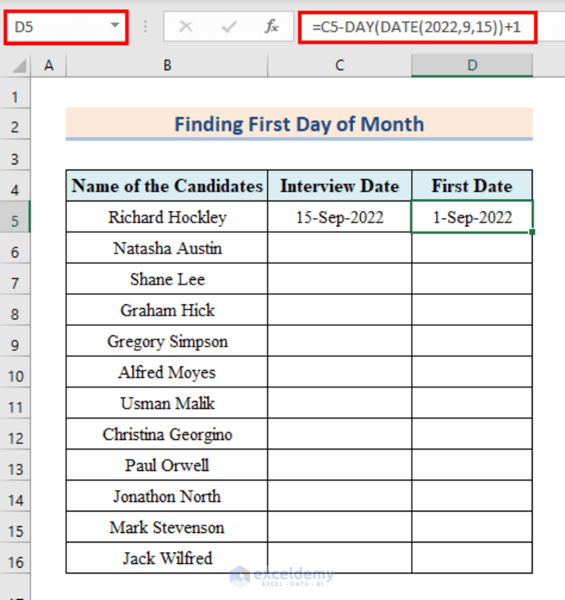Click the Interview Date header cell
The height and width of the screenshot is (600, 565).
click(x=339, y=186)
